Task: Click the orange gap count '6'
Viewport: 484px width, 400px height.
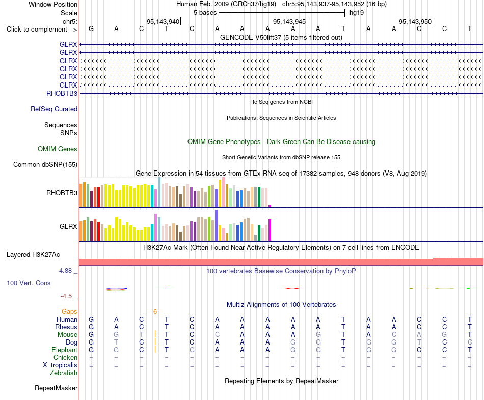Action: point(155,312)
